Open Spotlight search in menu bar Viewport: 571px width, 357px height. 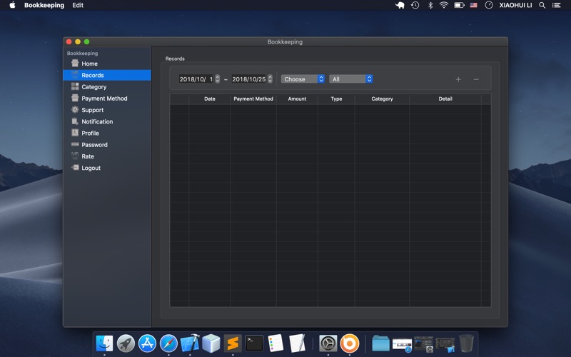coord(542,5)
